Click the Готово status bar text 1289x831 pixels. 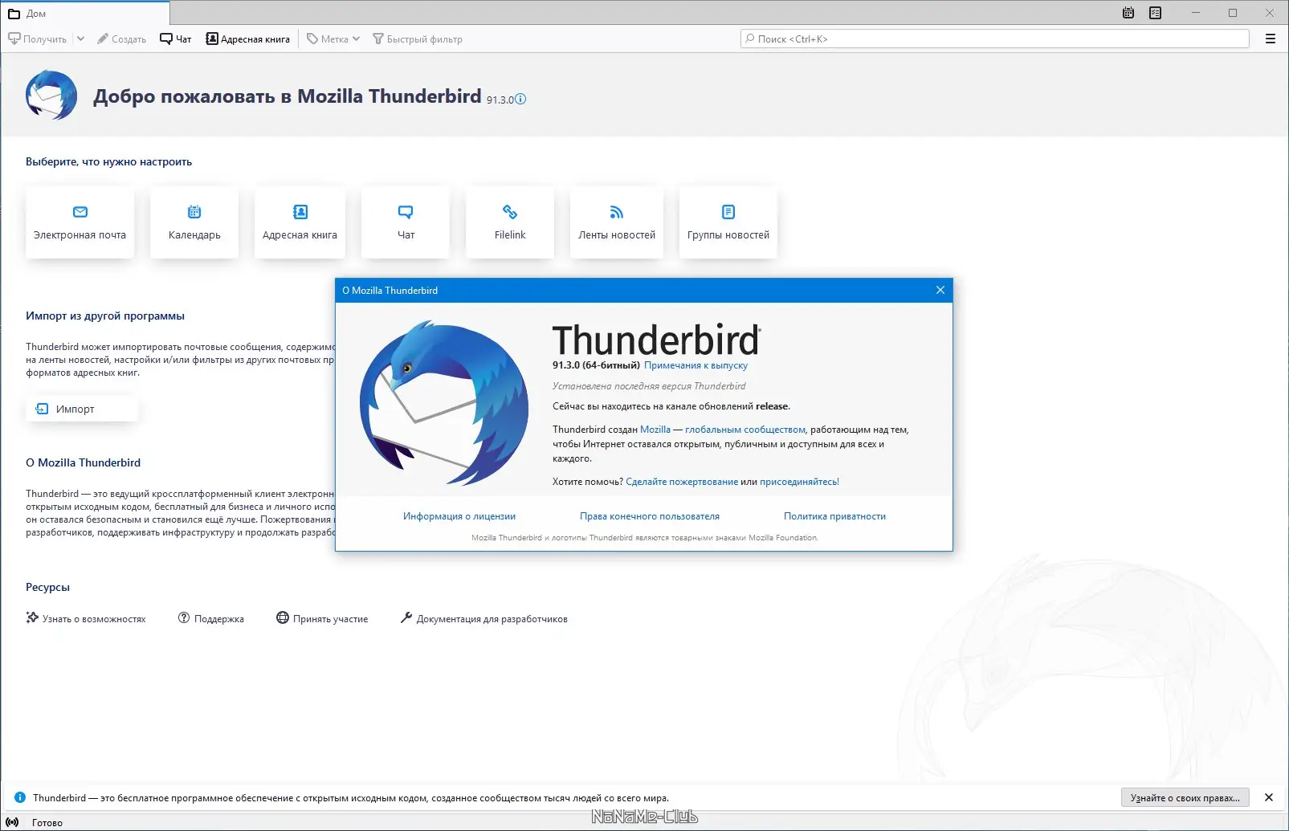click(x=47, y=822)
